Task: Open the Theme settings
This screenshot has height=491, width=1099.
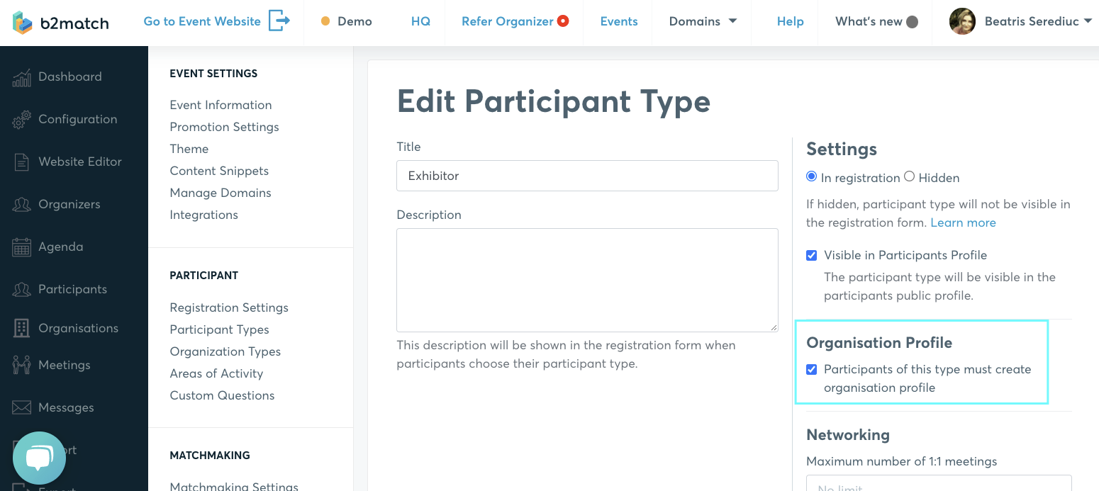Action: [x=189, y=149]
